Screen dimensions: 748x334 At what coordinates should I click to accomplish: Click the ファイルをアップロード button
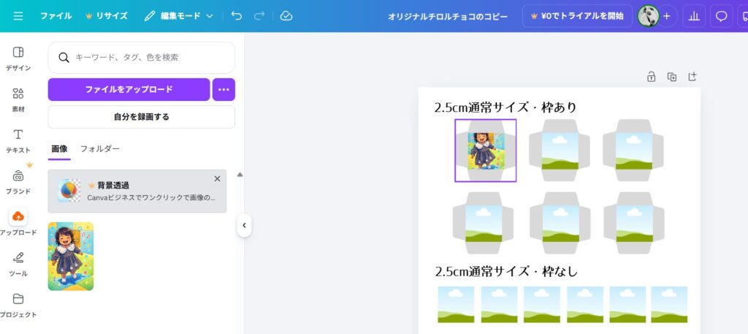click(129, 89)
